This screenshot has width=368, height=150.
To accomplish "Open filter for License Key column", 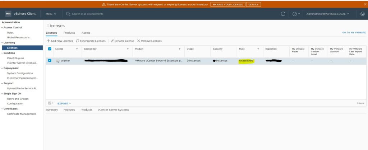I will [x=128, y=49].
